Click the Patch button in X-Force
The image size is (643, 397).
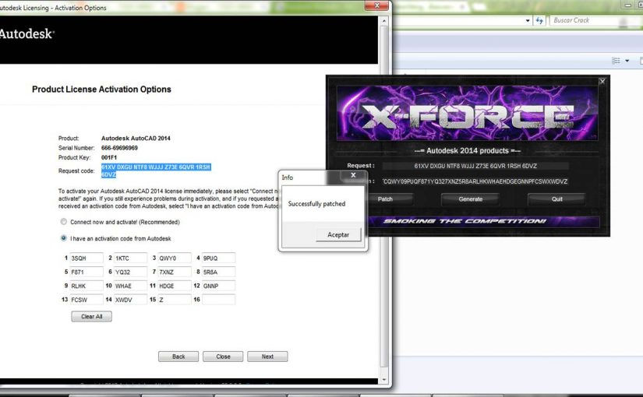click(385, 199)
